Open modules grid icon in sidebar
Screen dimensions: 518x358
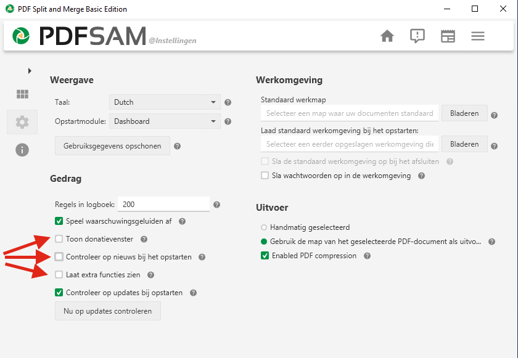(22, 94)
